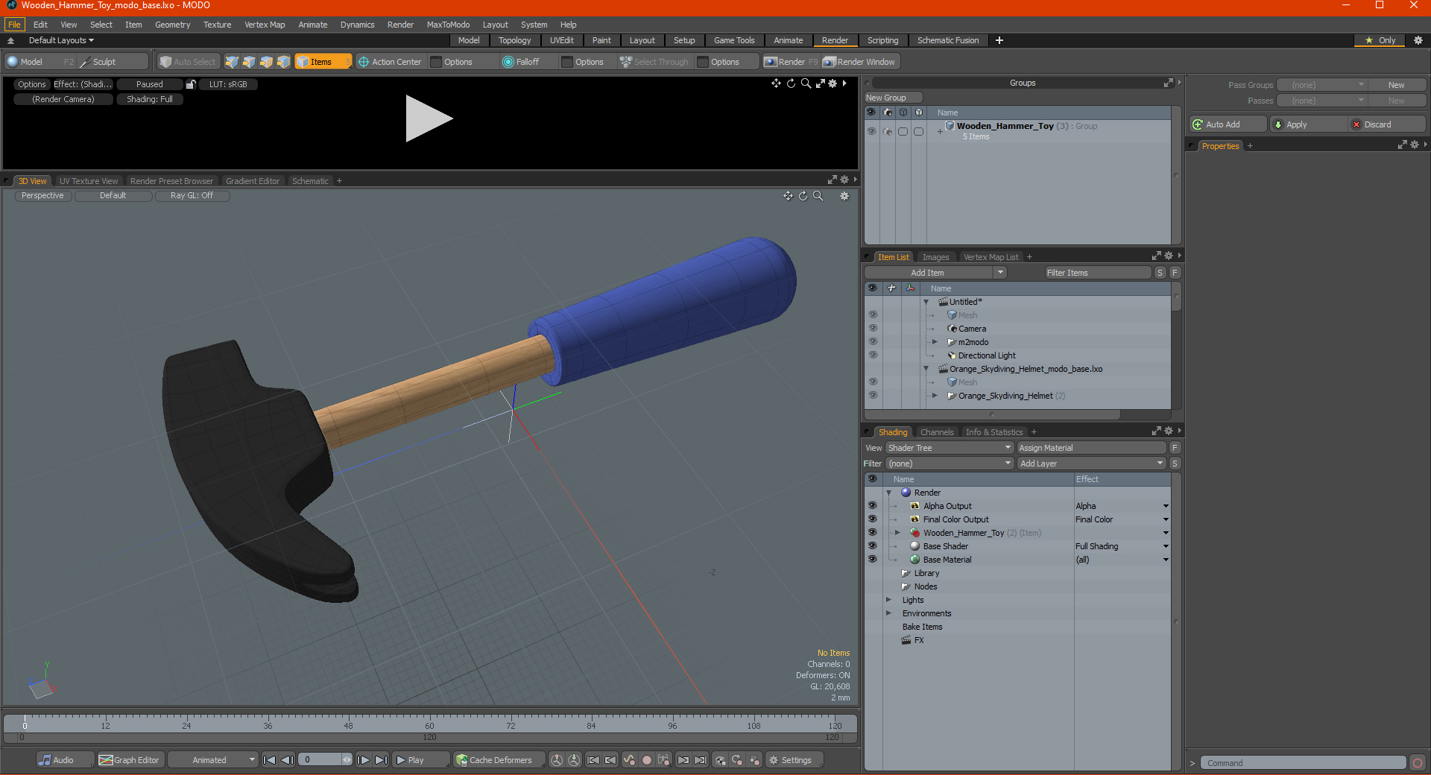
Task: Expand the Orange_Skydiving_Helmet item
Action: [x=935, y=396]
